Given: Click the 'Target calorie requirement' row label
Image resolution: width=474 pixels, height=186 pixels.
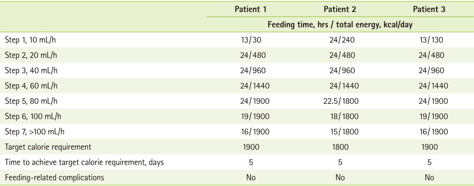Looking at the screenshot, I should 48,147.
